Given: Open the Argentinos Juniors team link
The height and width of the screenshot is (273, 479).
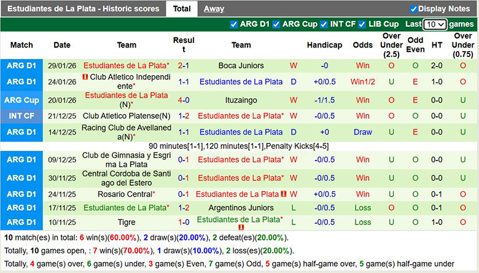Looking at the screenshot, I should [x=241, y=208].
